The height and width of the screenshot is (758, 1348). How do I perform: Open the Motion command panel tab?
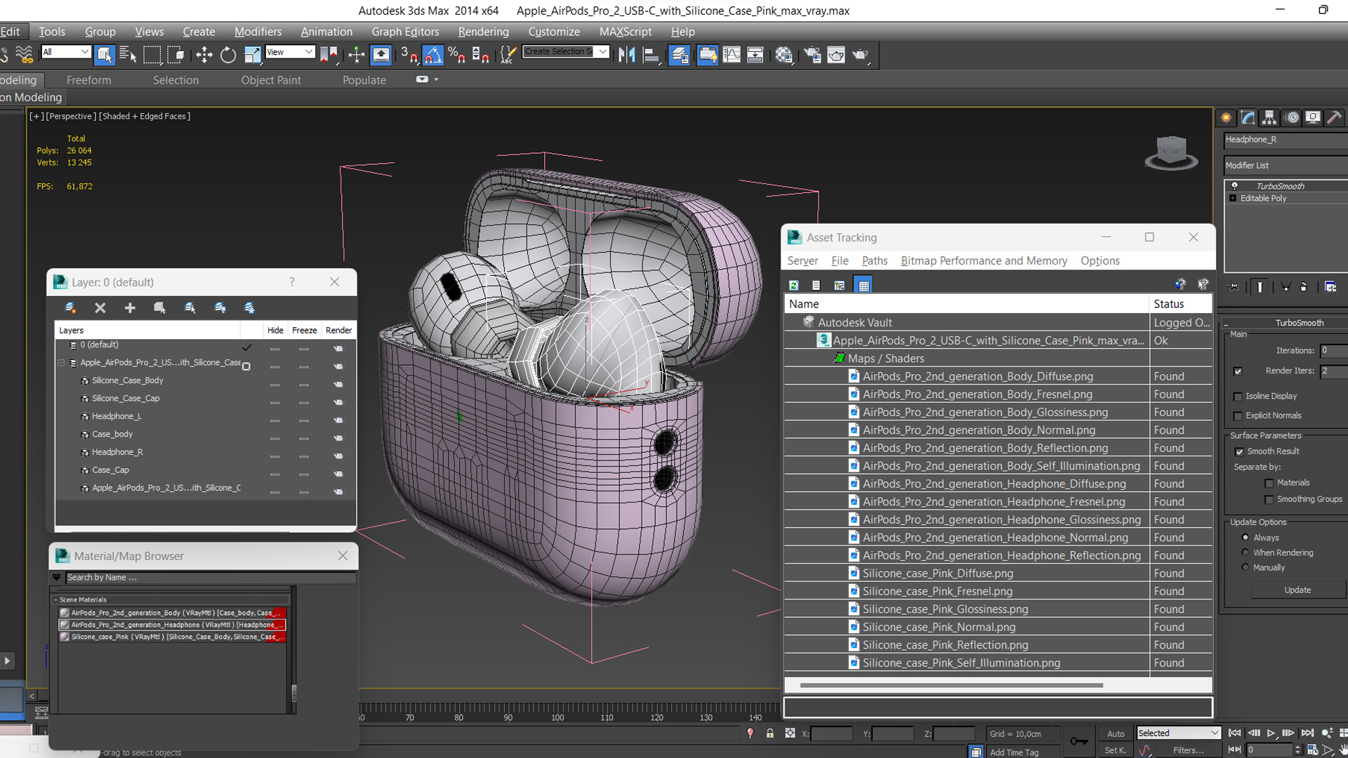tap(1292, 117)
